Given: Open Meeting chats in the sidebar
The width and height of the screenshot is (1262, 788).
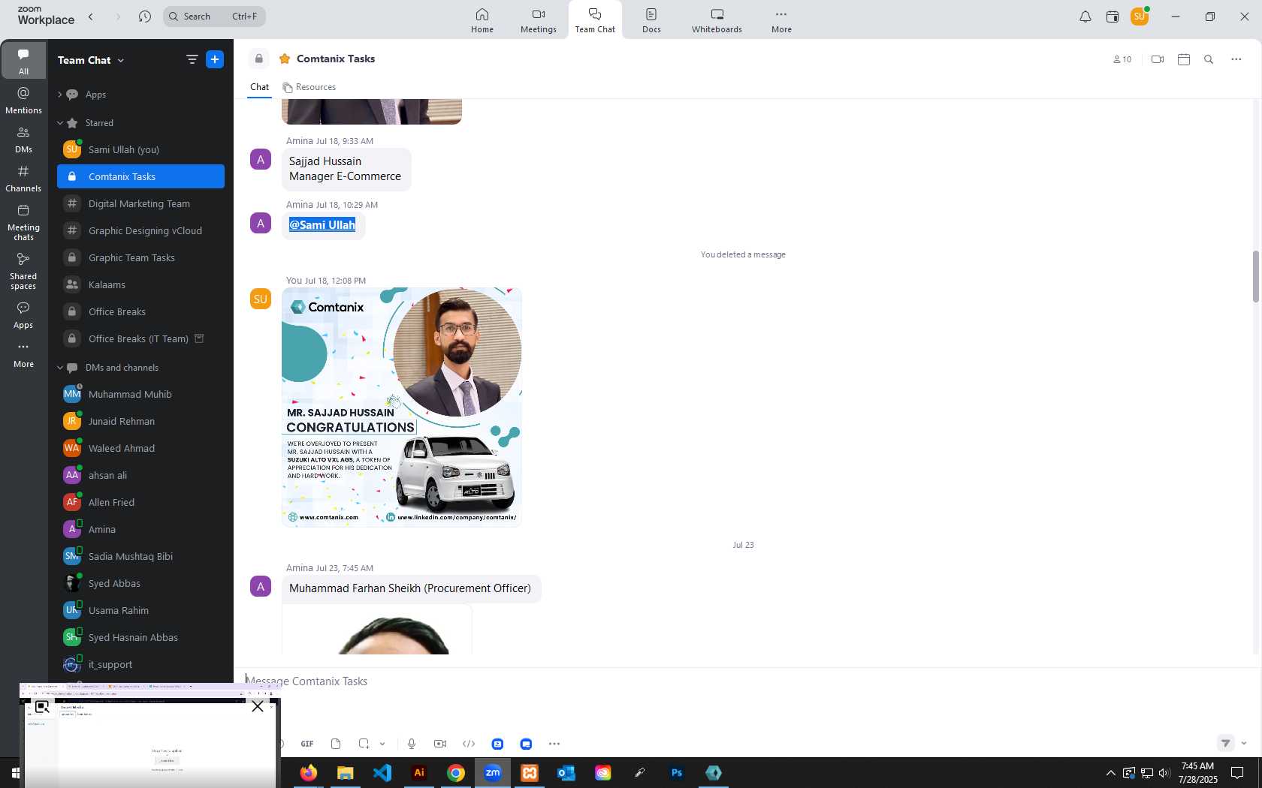Looking at the screenshot, I should [x=24, y=223].
